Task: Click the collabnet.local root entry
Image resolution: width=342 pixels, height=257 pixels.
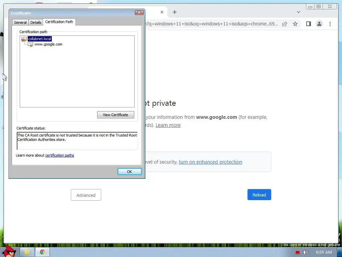Action: (x=39, y=39)
